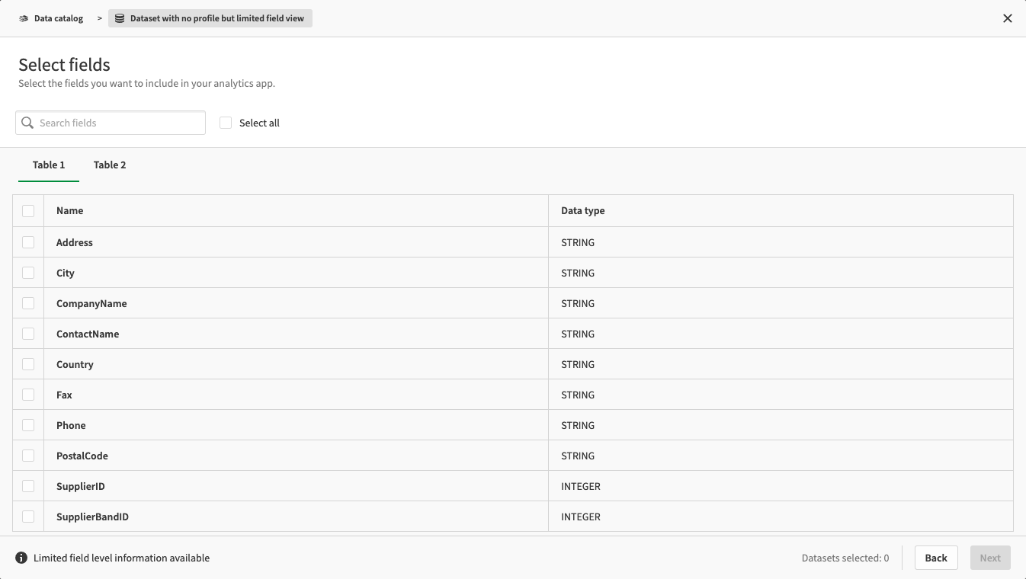1026x579 pixels.
Task: Check the Address field checkbox
Action: coord(28,242)
